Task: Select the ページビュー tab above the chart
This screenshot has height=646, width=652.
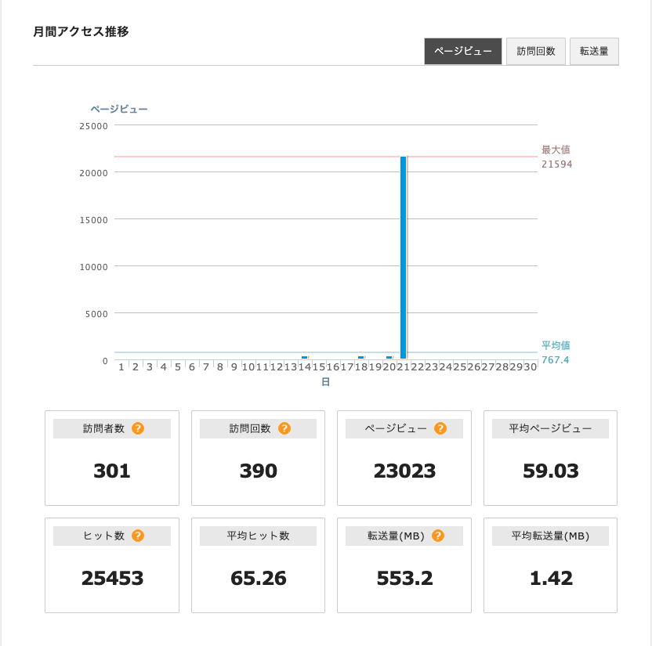Action: tap(462, 52)
